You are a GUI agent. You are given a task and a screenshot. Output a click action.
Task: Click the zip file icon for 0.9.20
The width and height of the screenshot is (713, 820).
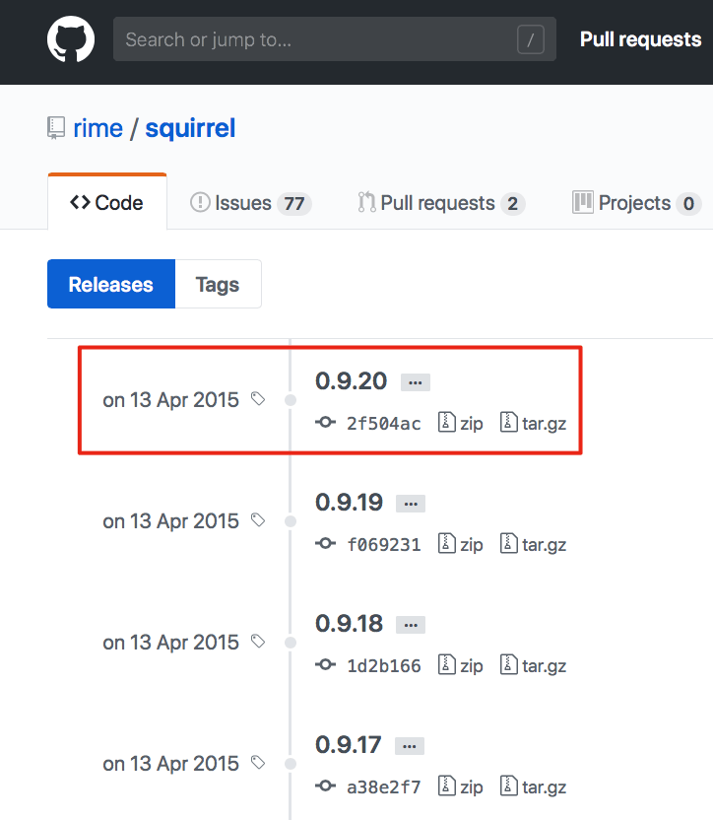(446, 422)
